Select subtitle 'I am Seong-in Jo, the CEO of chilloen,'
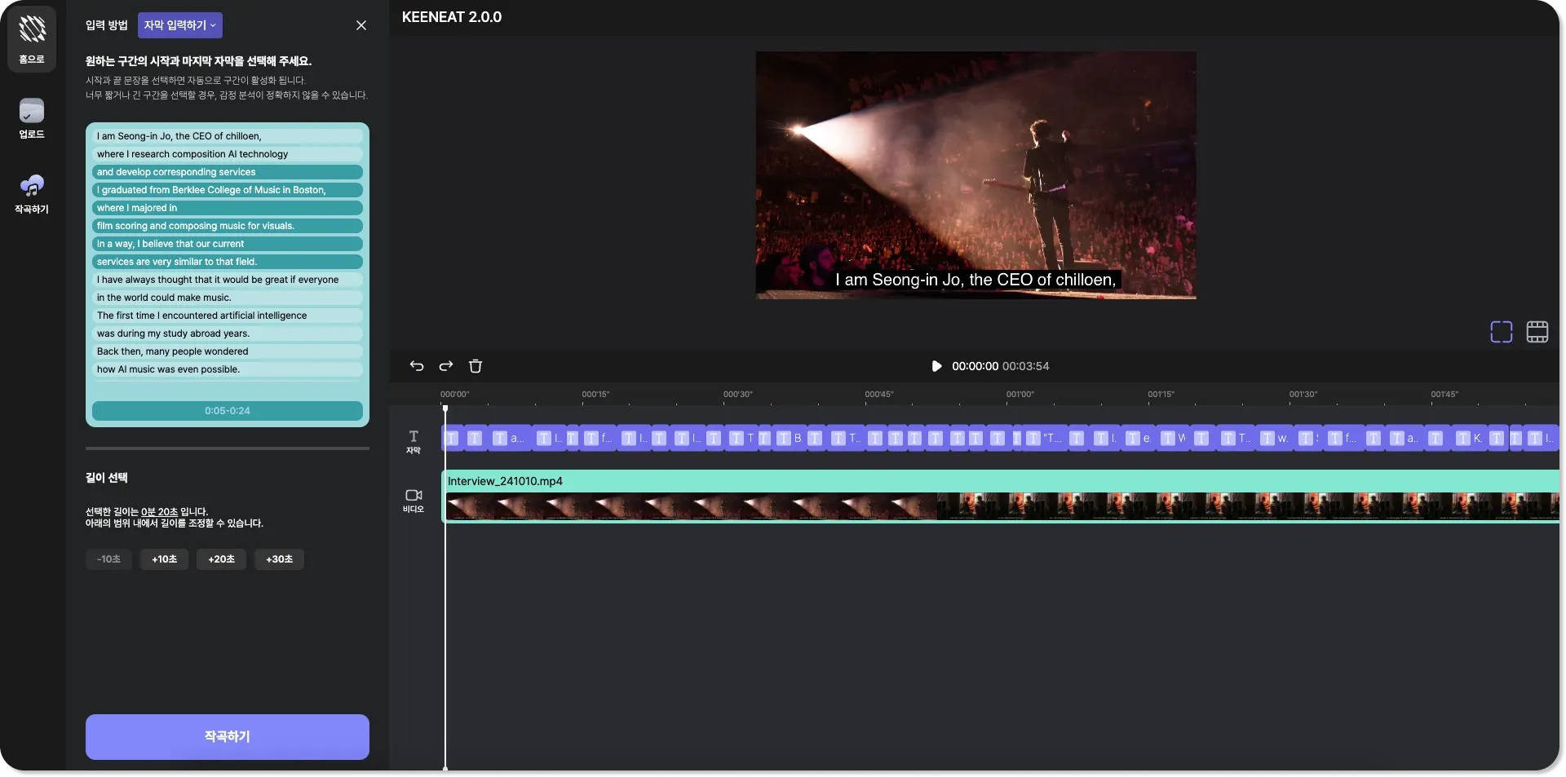The height and width of the screenshot is (777, 1566). coord(228,136)
